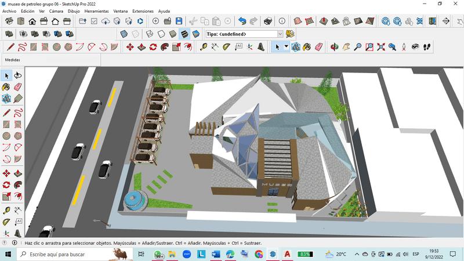
Task: Open the Windows Start menu
Action: pyautogui.click(x=8, y=254)
